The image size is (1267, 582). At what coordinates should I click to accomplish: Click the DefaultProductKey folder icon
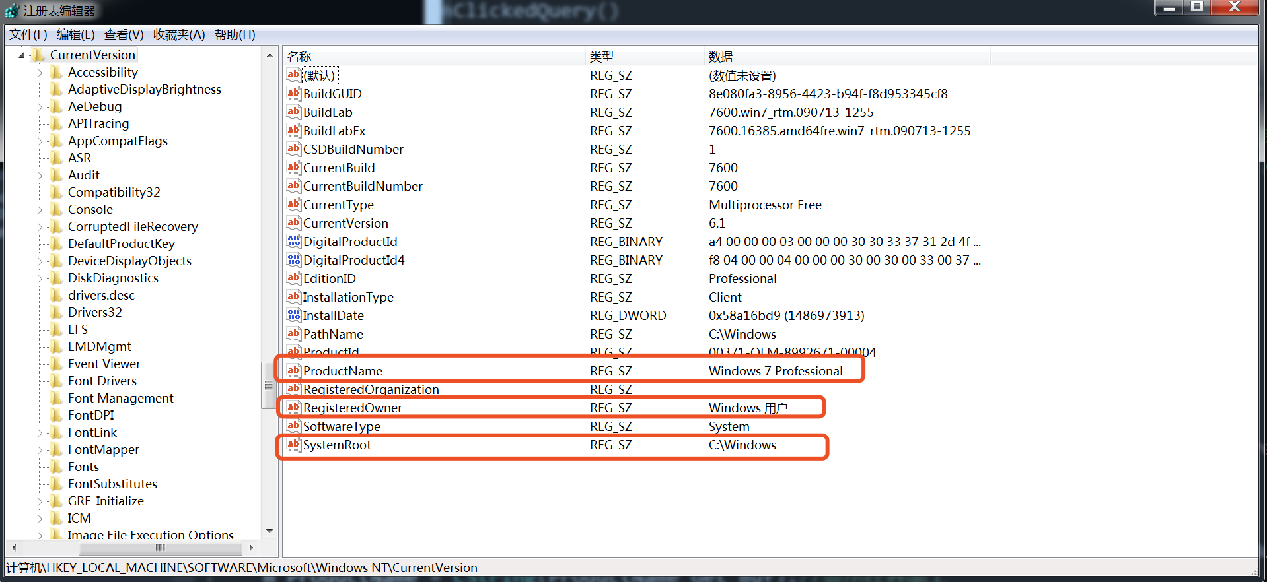click(x=57, y=243)
